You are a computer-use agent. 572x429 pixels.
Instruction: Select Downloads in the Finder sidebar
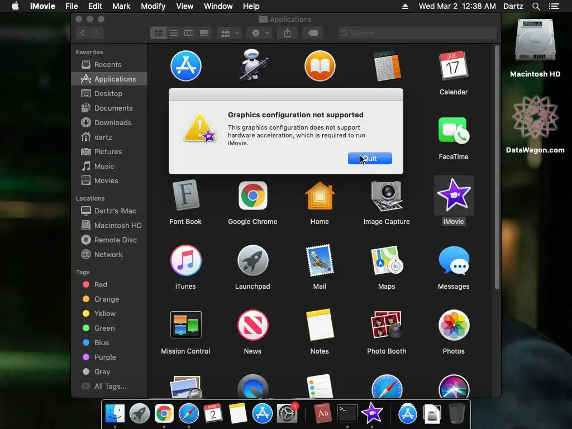coord(109,122)
